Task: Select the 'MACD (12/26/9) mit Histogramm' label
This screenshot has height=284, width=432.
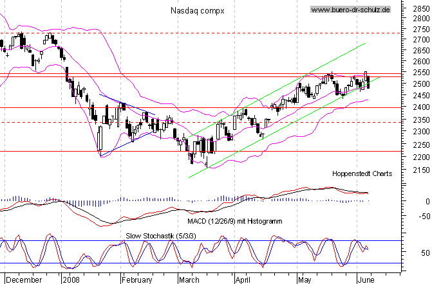Action: pos(235,221)
